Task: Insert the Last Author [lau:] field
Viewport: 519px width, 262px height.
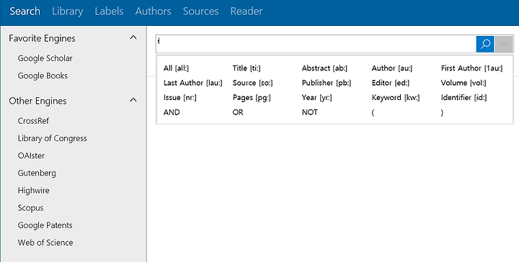Action: coord(193,83)
